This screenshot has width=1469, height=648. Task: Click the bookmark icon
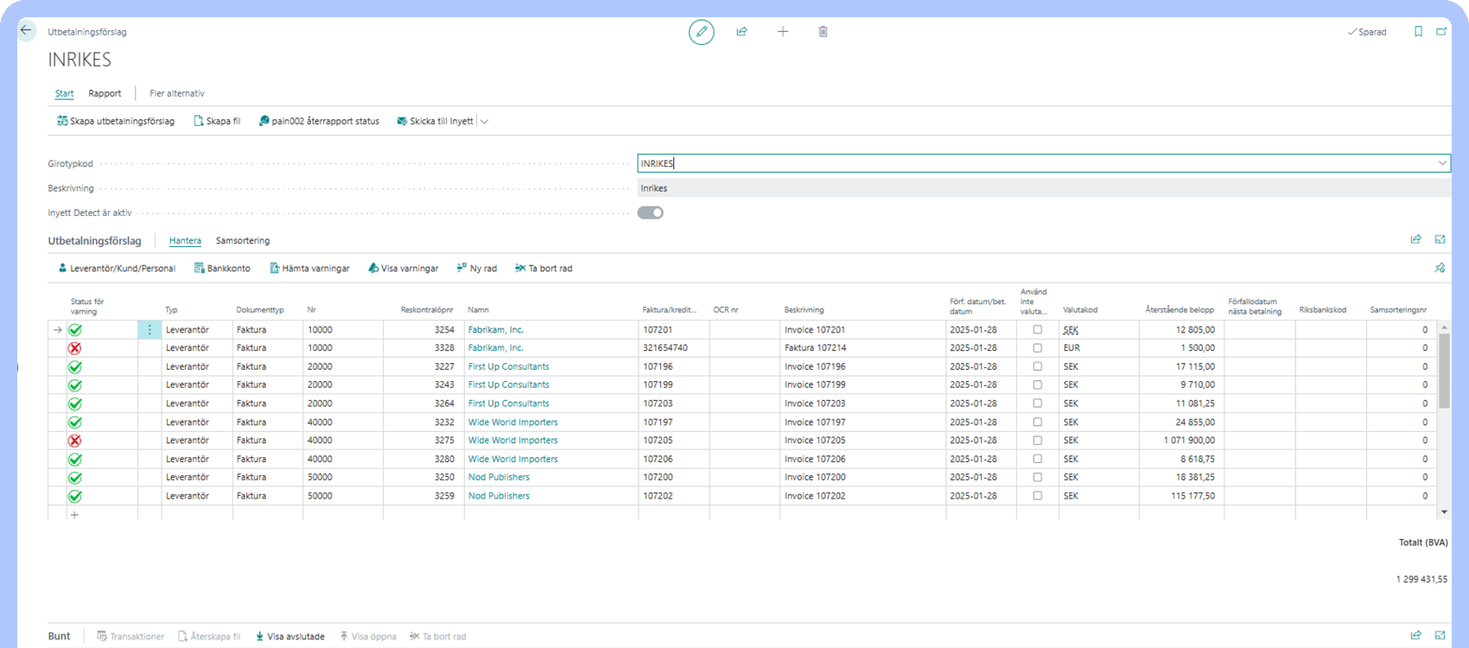(x=1418, y=32)
